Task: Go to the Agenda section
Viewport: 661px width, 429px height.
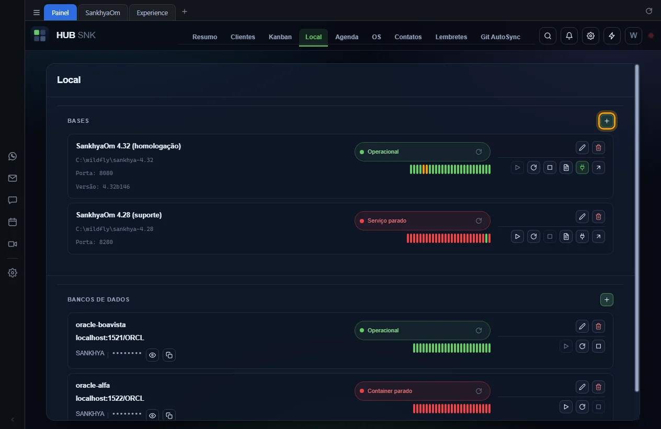Action: pyautogui.click(x=347, y=37)
